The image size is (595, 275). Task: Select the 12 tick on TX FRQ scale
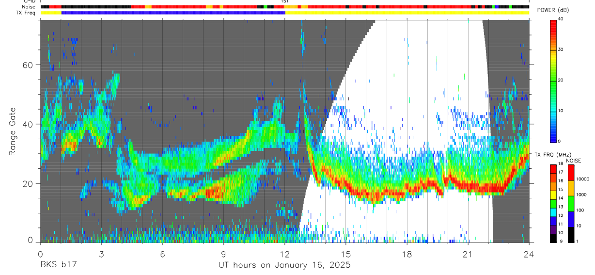pyautogui.click(x=561, y=215)
